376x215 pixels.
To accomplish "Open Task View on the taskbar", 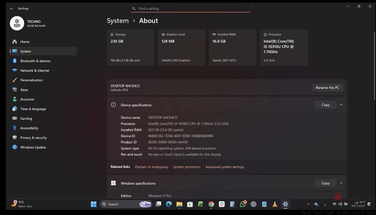I will click(158, 204).
